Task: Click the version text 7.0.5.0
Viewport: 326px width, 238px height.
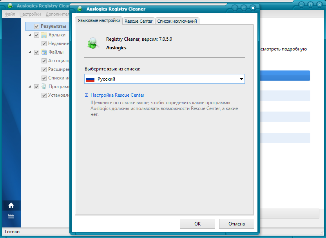Action: pos(165,39)
